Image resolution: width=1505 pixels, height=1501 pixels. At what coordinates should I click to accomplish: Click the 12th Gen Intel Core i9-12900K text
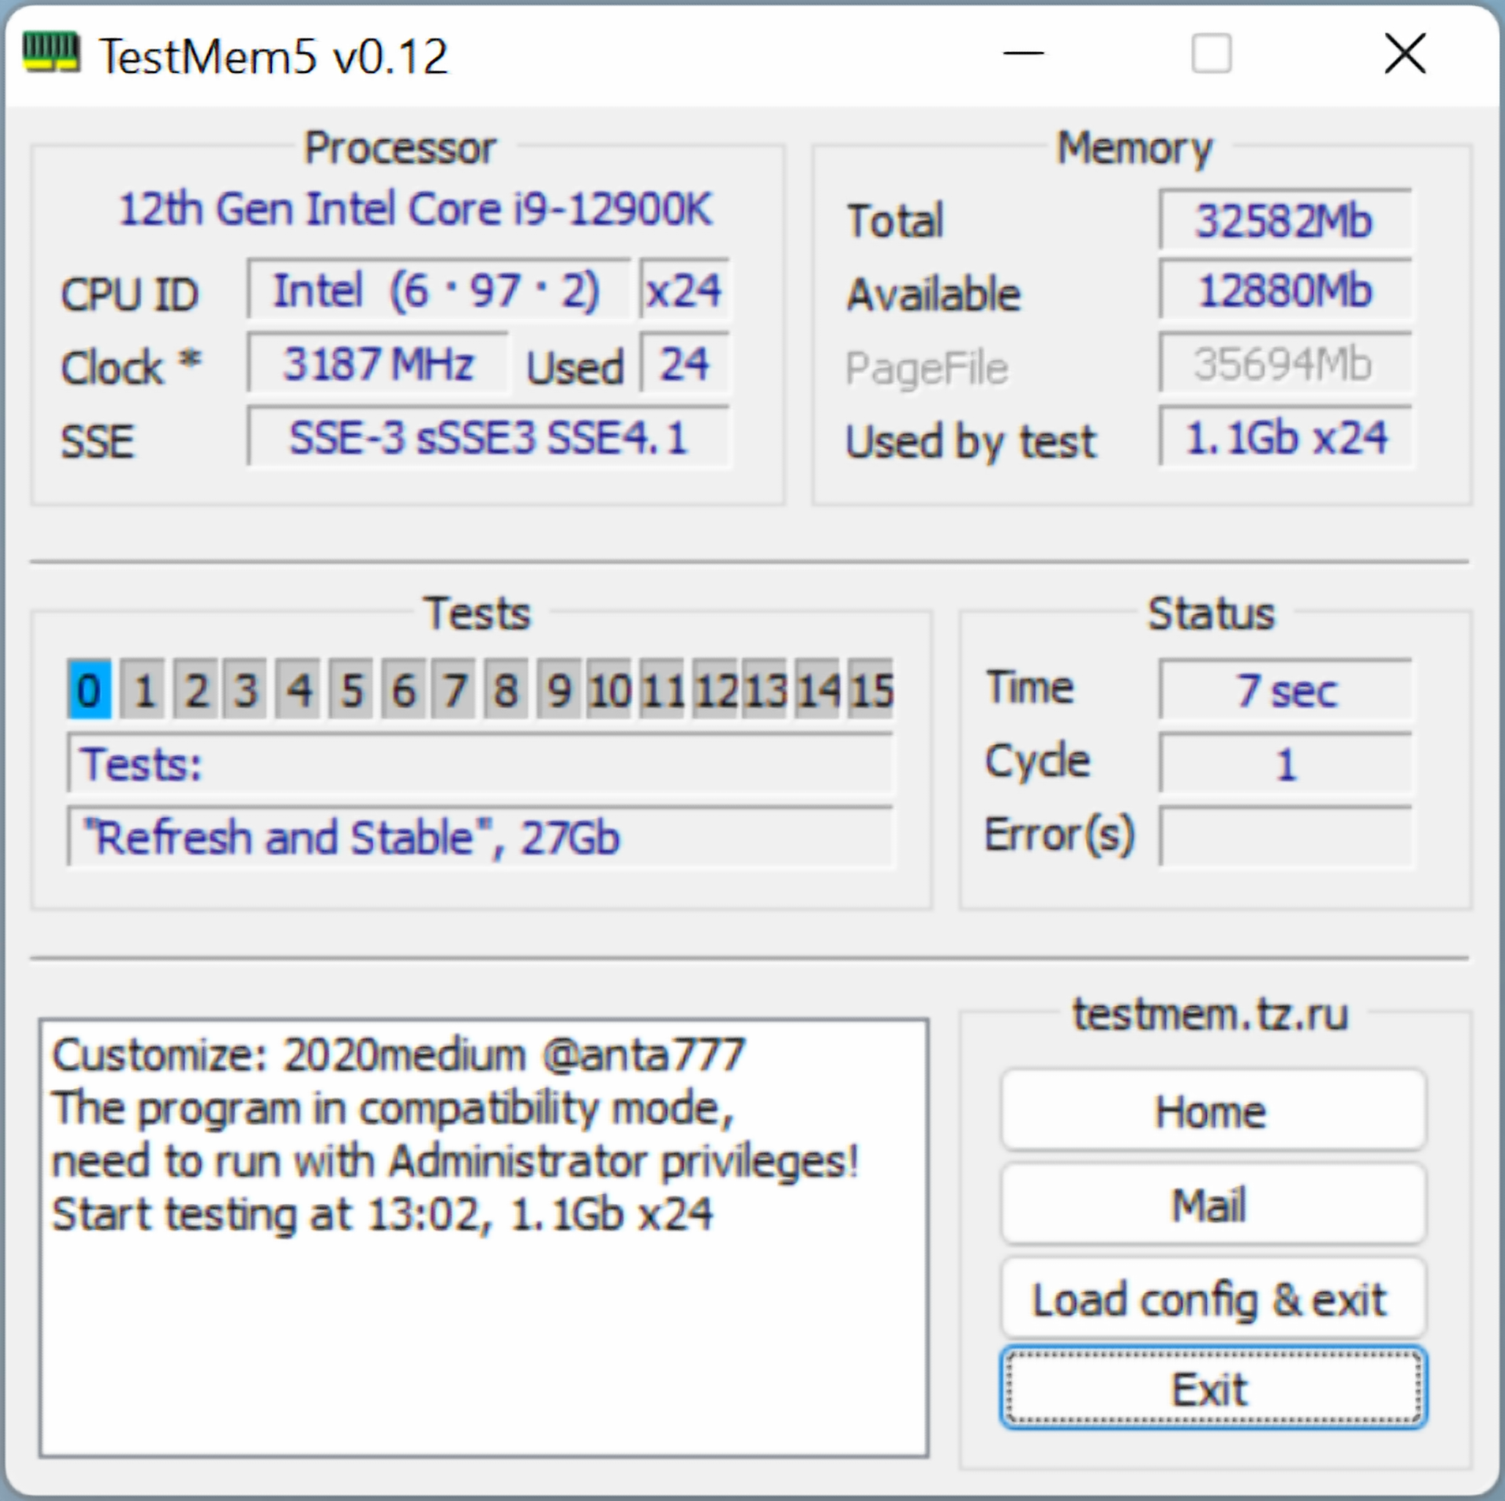415,209
